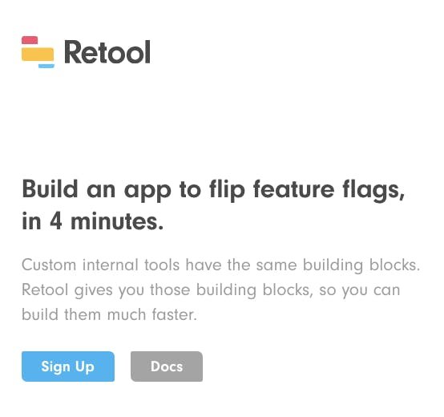444x417 pixels.
Task: Click 'building blocks.' ending the first description line
Action: pos(361,265)
